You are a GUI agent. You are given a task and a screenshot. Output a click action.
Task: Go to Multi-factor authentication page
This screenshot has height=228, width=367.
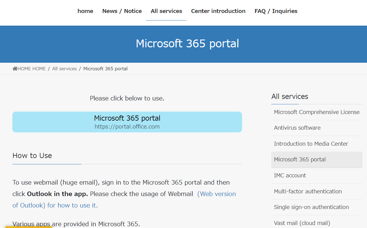pos(308,192)
